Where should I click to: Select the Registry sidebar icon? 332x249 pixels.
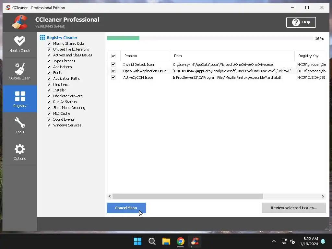(20, 99)
